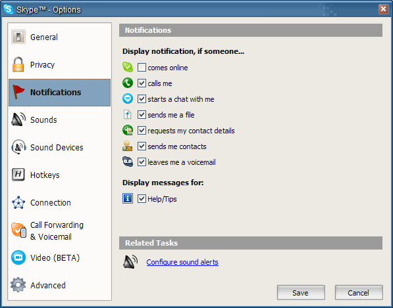Open the General options section
This screenshot has height=308, width=393.
click(x=59, y=37)
